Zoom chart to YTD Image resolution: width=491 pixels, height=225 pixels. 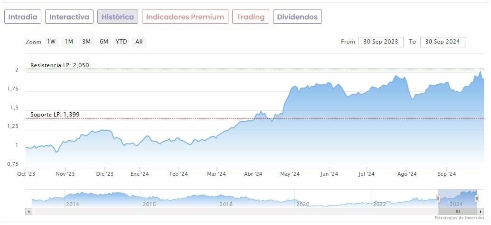click(x=122, y=42)
